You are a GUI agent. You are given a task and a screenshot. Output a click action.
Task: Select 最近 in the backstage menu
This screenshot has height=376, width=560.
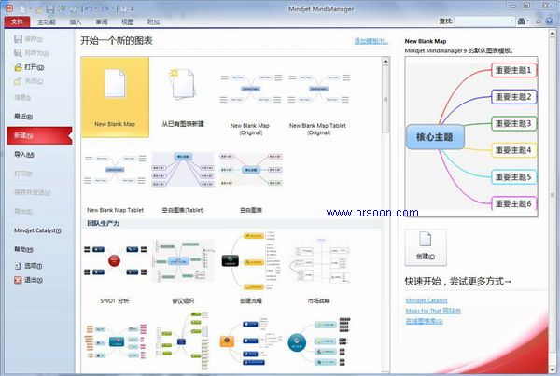(23, 117)
